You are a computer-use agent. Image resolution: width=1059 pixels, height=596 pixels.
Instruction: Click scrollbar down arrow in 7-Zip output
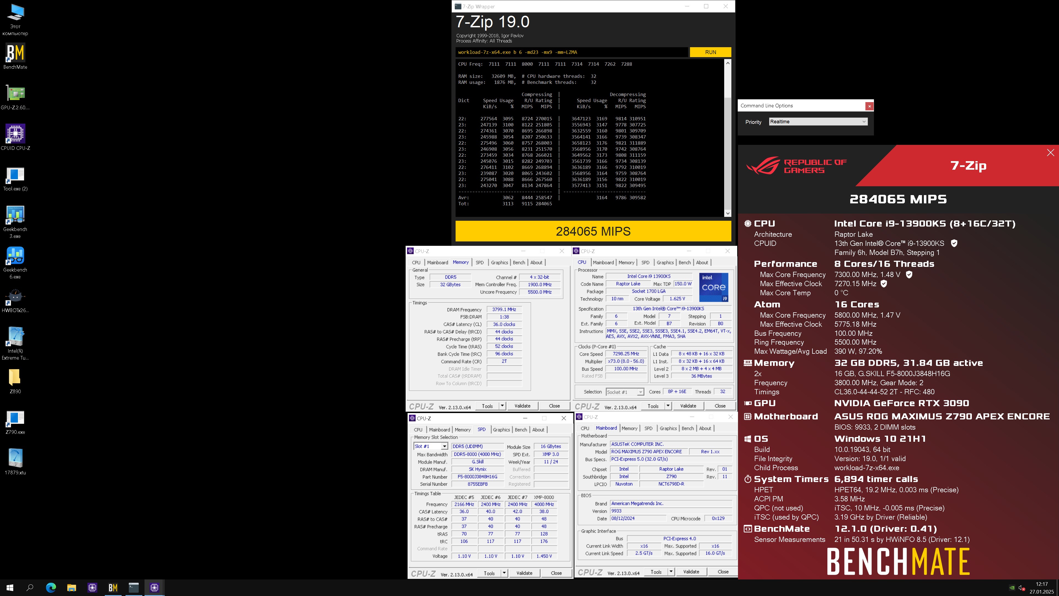728,214
